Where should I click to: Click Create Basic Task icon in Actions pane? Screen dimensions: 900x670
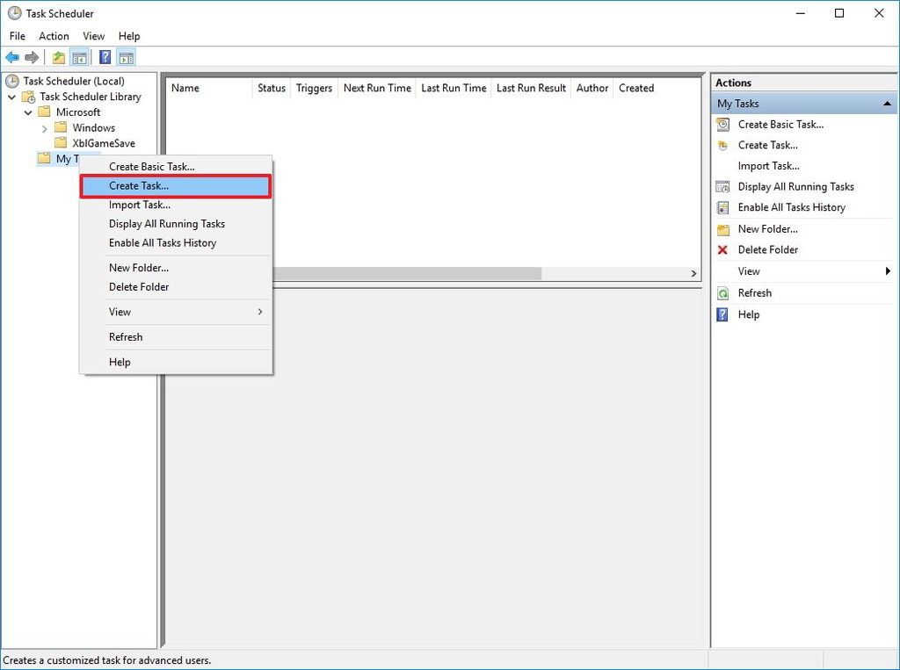tap(723, 125)
